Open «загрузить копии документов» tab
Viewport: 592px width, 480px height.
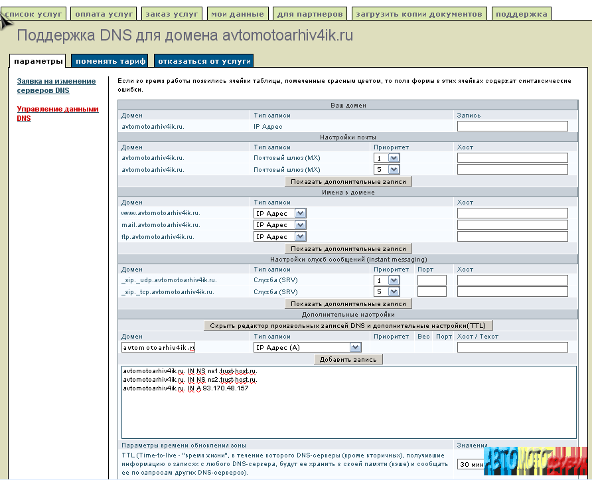click(419, 13)
